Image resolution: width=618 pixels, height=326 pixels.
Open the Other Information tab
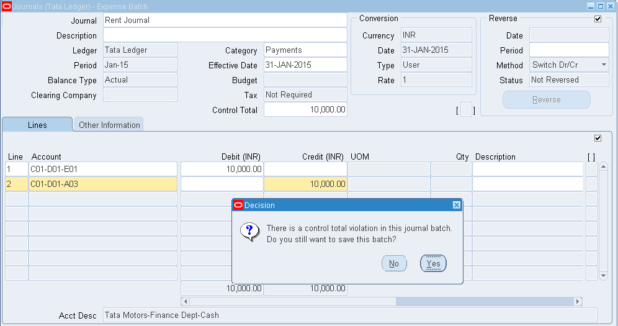tap(109, 125)
